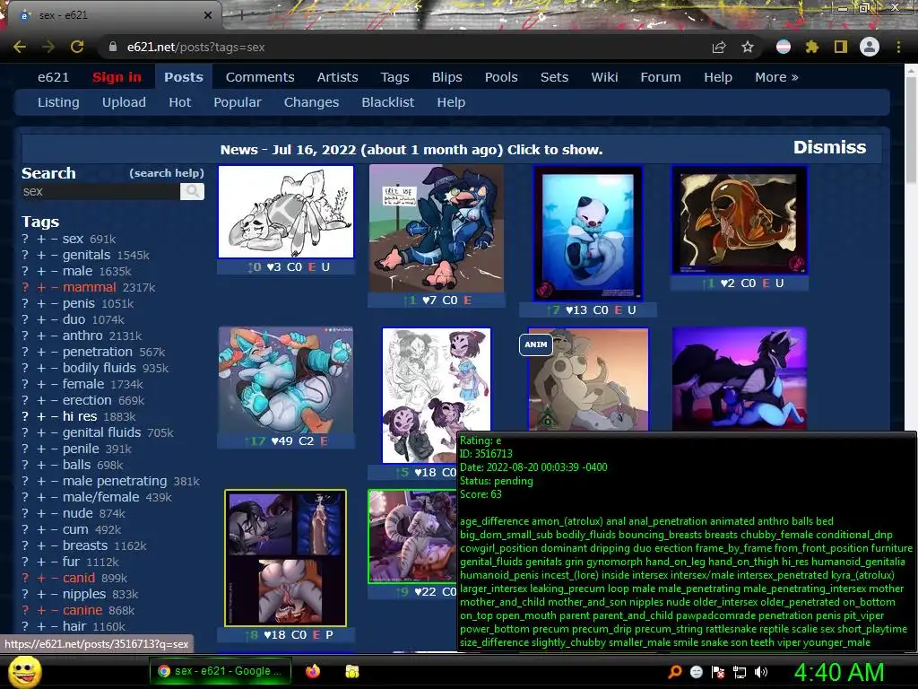Screen dimensions: 918x689
Task: Open the yellow folder taskbar icon
Action: tap(351, 671)
